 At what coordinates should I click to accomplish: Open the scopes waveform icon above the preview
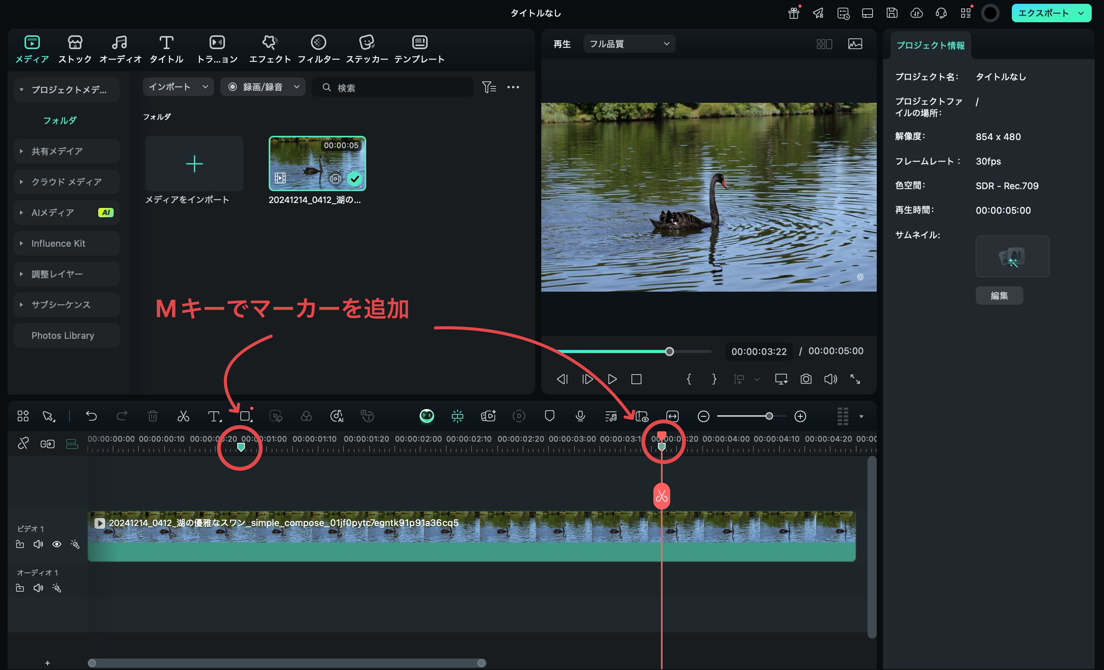click(x=855, y=44)
